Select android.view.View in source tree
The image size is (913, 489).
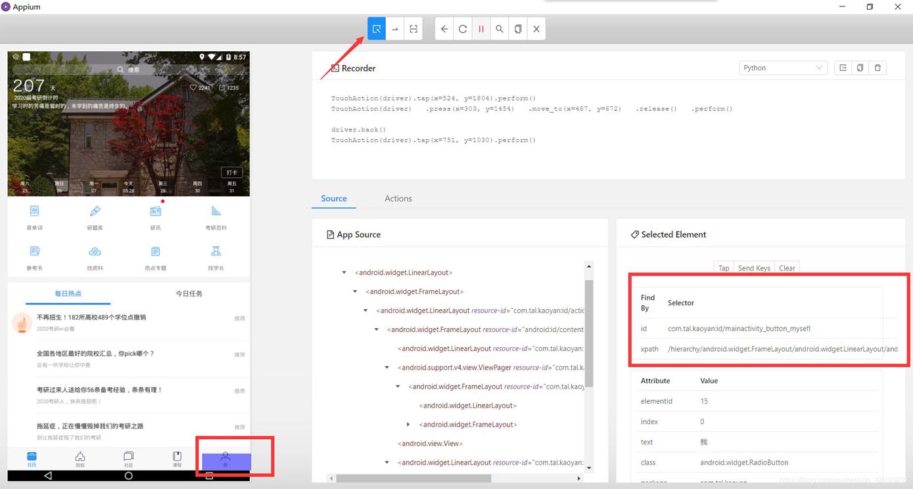(x=430, y=444)
